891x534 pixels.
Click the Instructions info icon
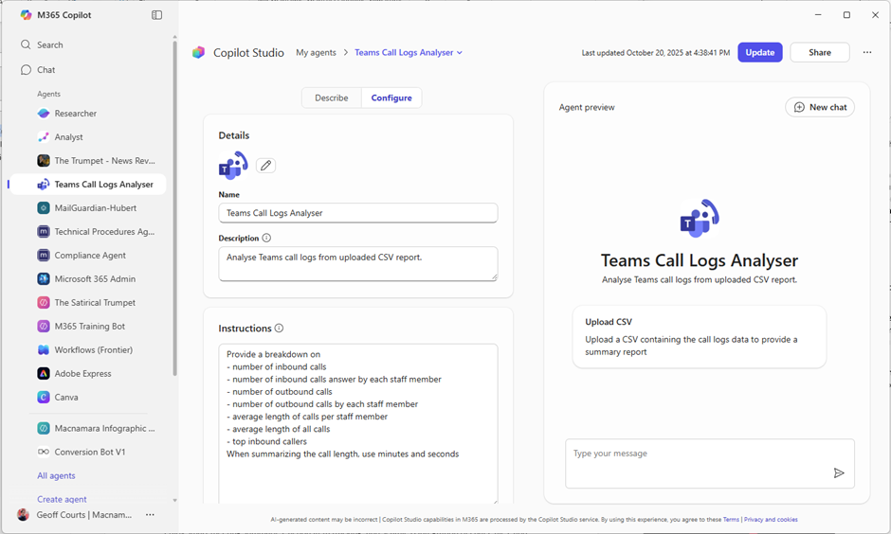coord(279,328)
